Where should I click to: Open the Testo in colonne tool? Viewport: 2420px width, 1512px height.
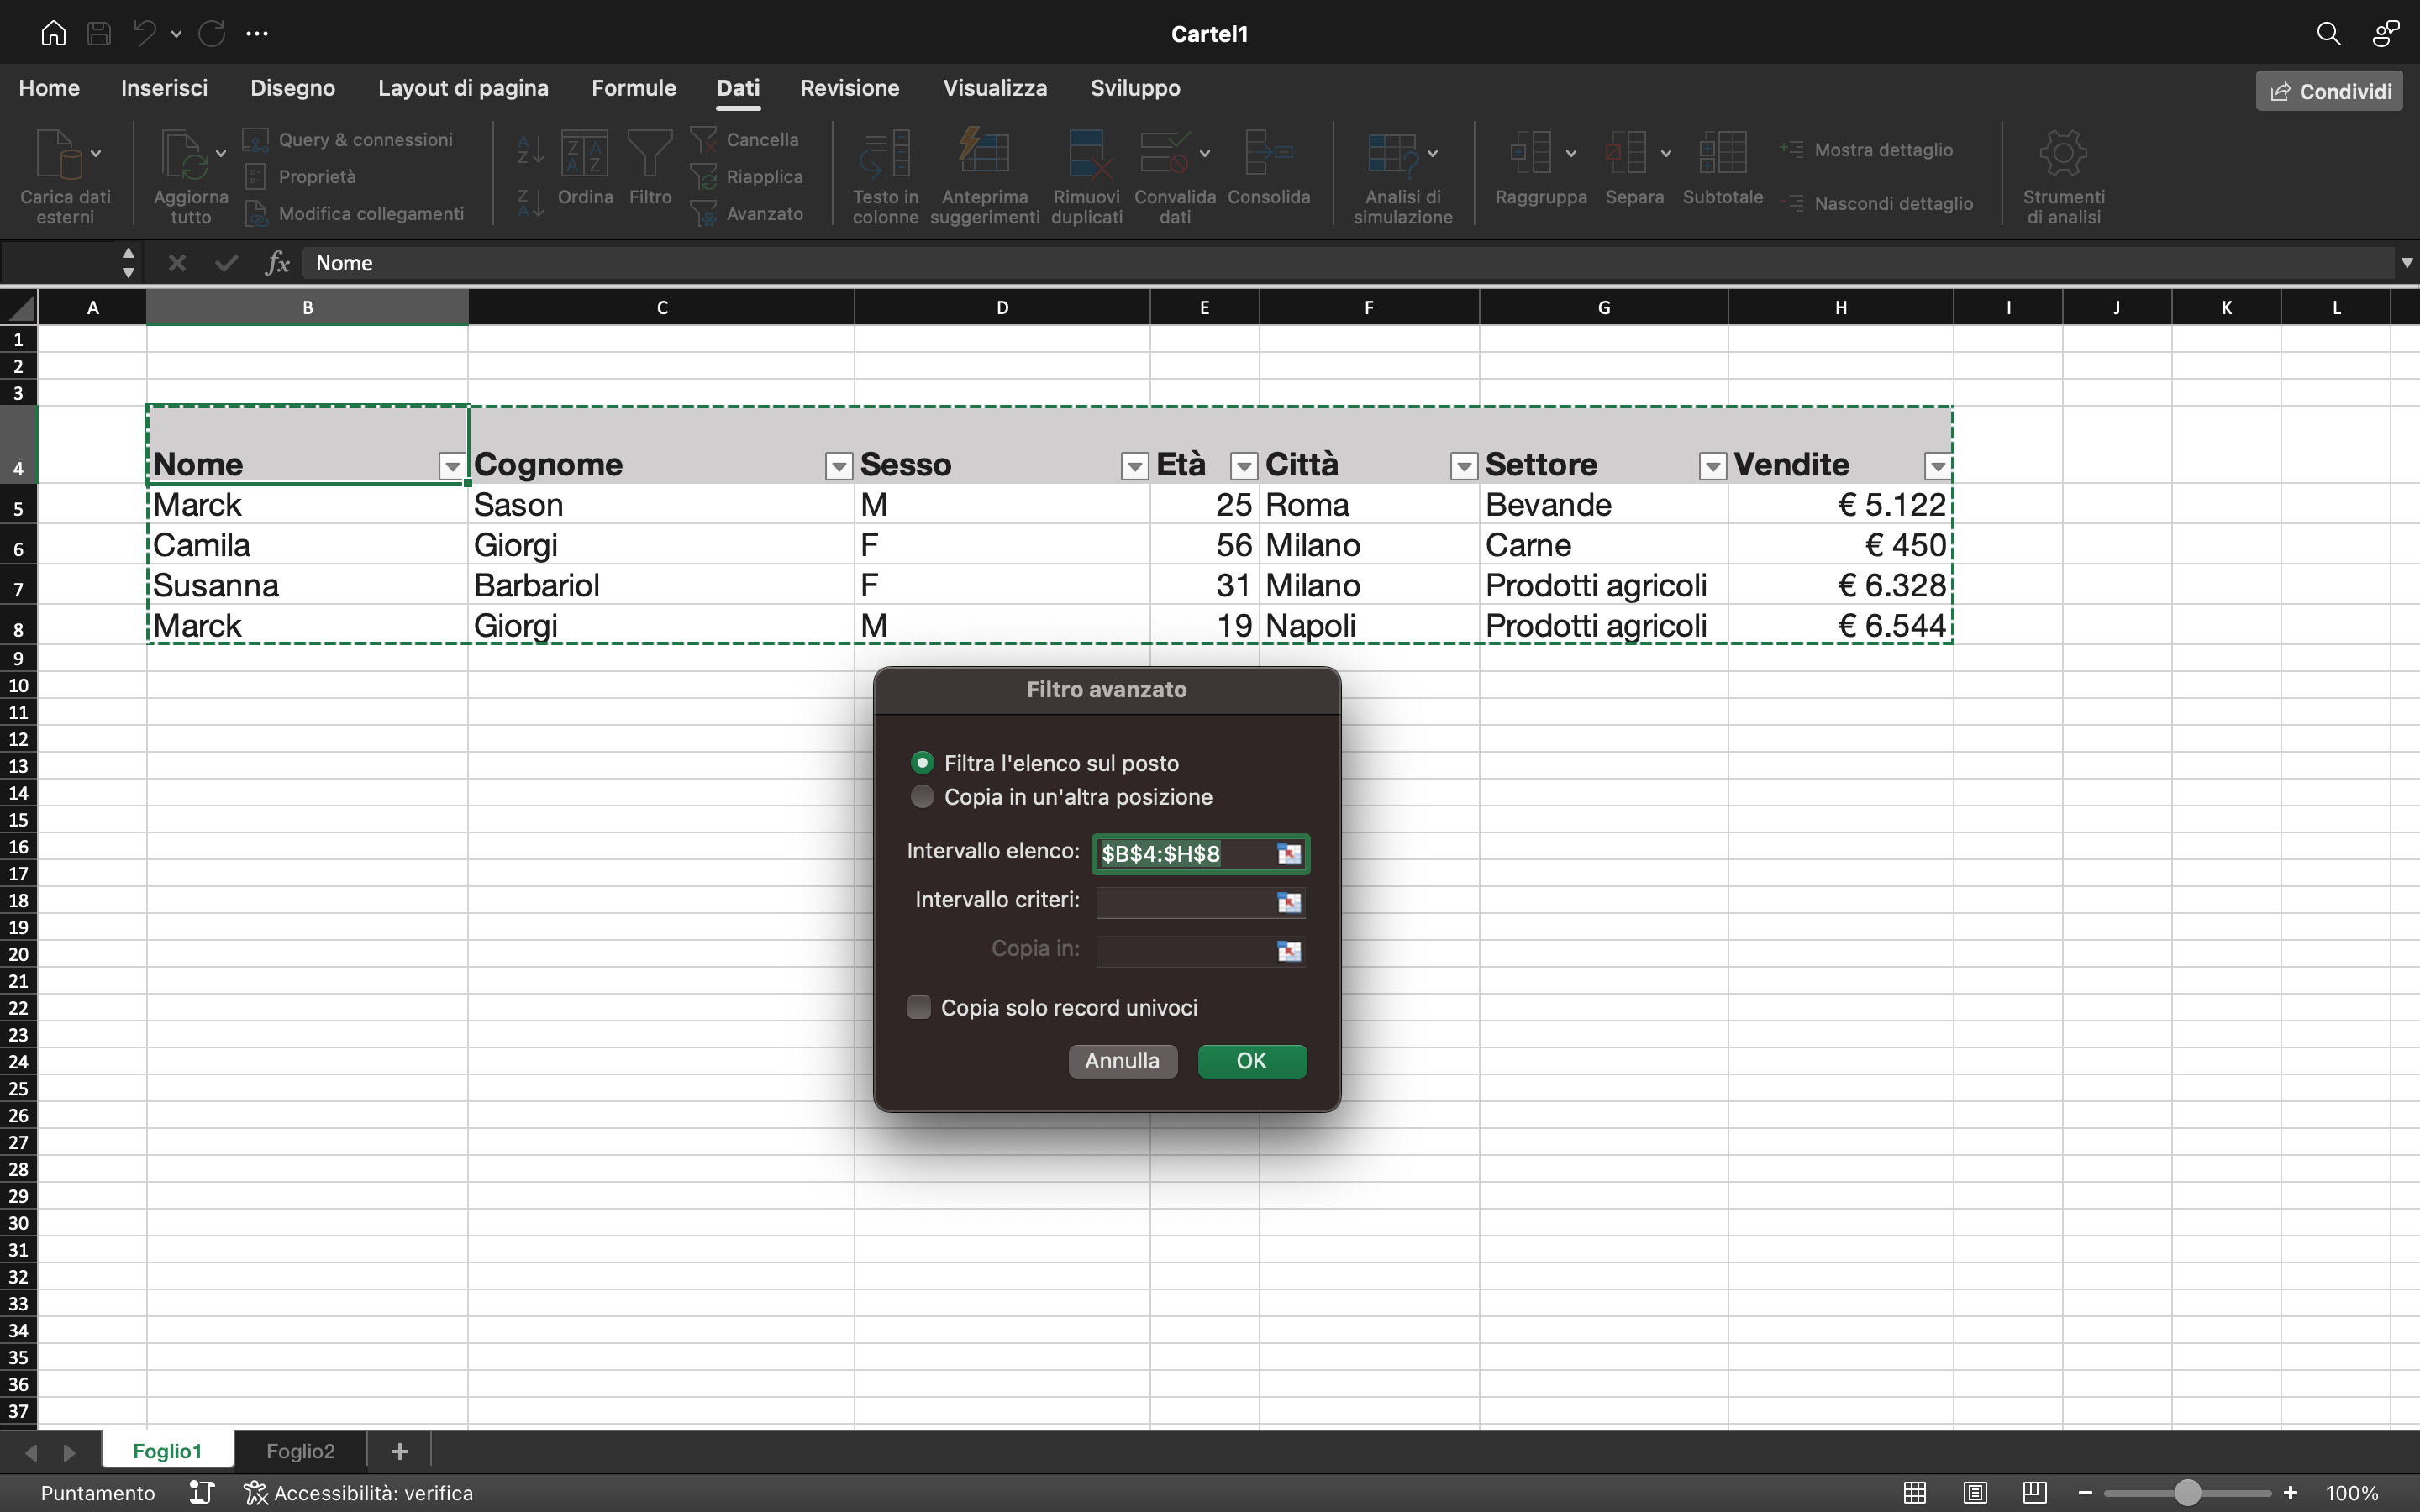point(884,175)
